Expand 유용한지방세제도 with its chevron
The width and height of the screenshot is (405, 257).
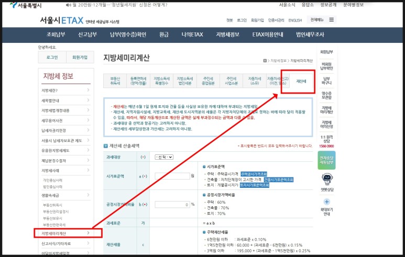pos(89,150)
